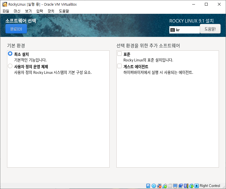Image resolution: width=226 pixels, height=189 pixels.
Task: Click the network adapter status icon
Action: (x=159, y=186)
